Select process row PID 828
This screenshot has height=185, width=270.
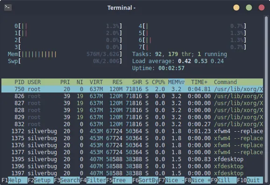[132, 110]
